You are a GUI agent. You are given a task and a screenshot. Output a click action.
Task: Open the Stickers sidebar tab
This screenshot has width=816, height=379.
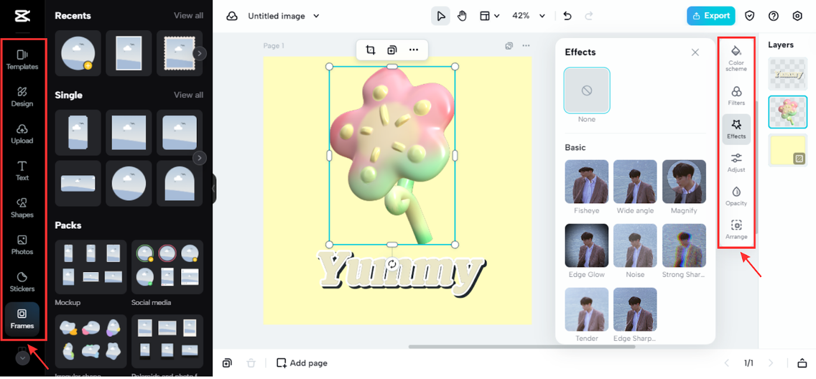[22, 282]
